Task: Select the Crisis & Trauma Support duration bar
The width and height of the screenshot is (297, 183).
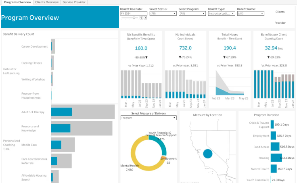Action: (272, 125)
